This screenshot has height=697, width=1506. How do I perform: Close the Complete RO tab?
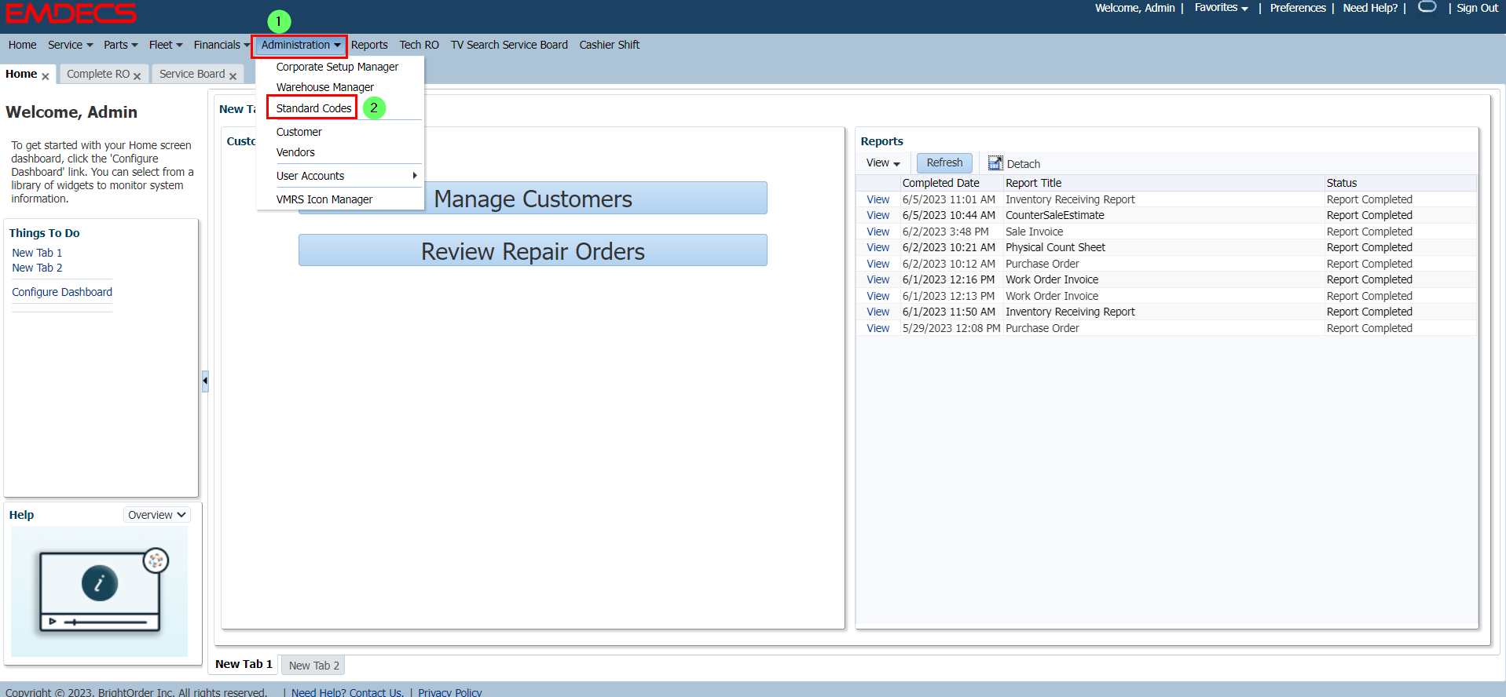tap(137, 76)
